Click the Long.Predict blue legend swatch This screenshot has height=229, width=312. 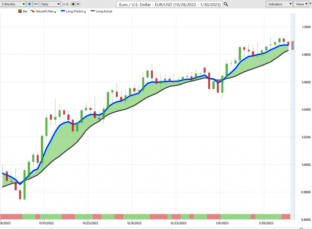[63, 11]
